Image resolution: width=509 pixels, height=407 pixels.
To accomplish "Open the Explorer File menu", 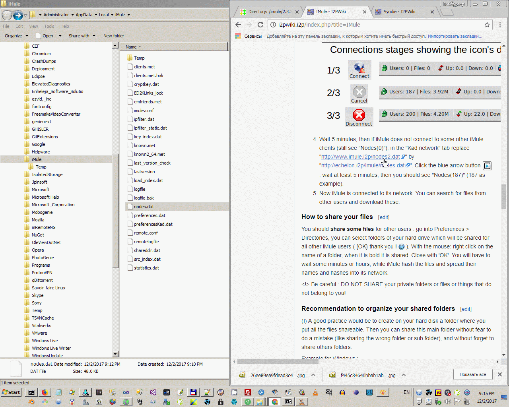I will click(6, 26).
